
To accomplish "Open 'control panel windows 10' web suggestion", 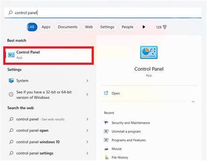I will (x=48, y=142).
